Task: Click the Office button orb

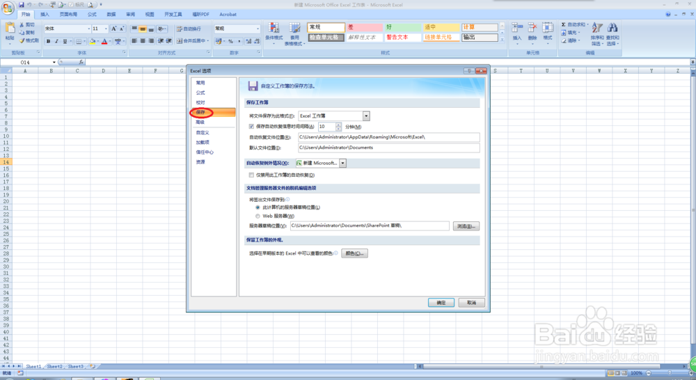Action: (8, 8)
